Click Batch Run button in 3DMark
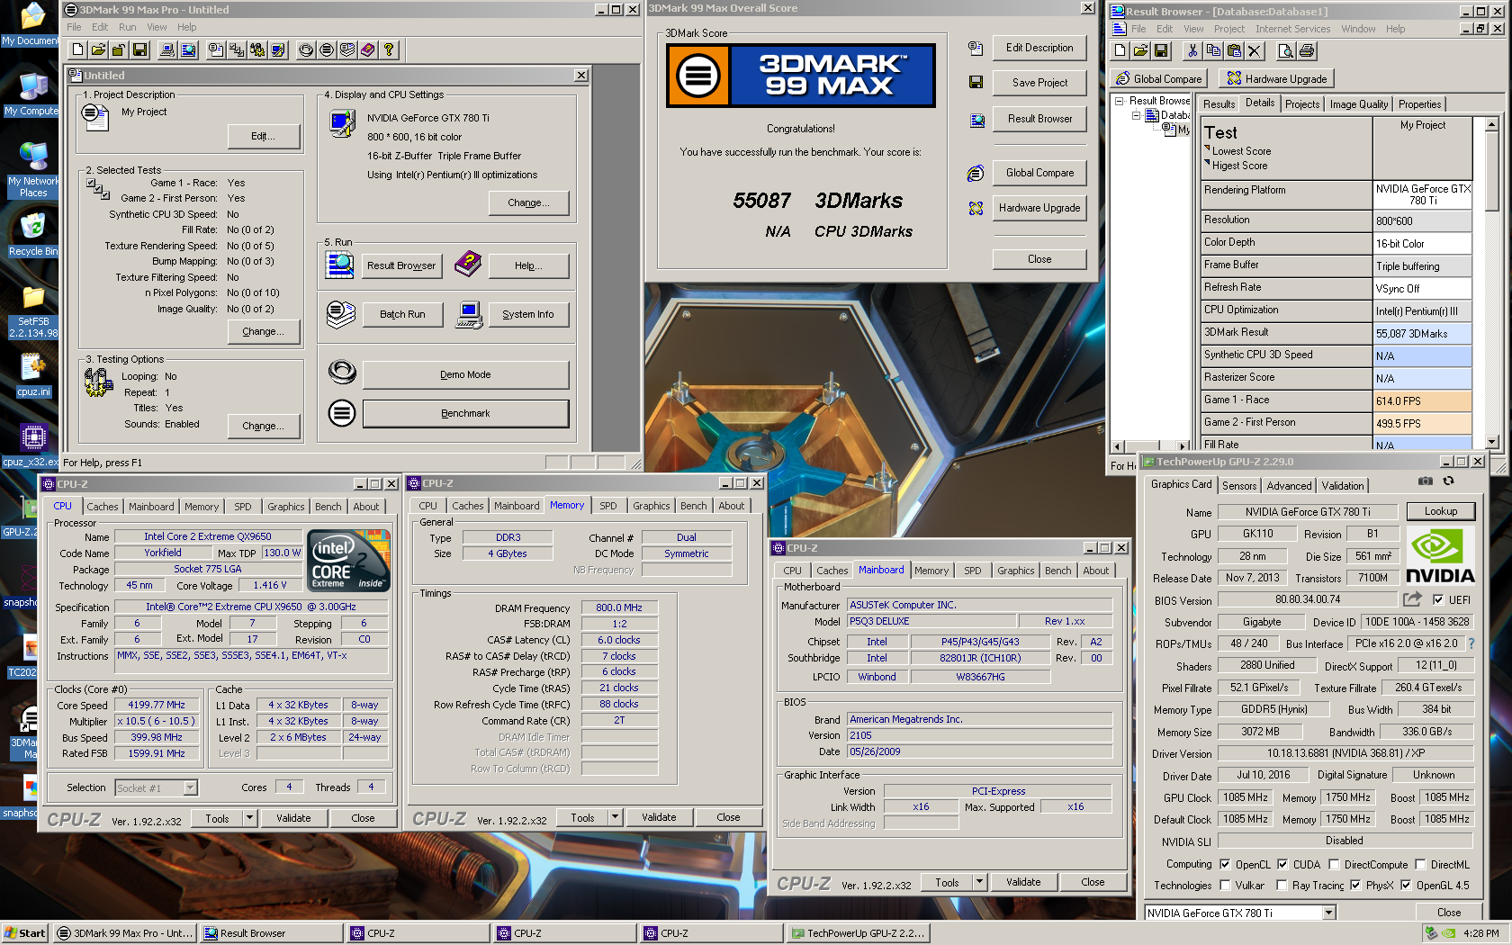Screen dimensions: 1512x945 click(x=402, y=314)
